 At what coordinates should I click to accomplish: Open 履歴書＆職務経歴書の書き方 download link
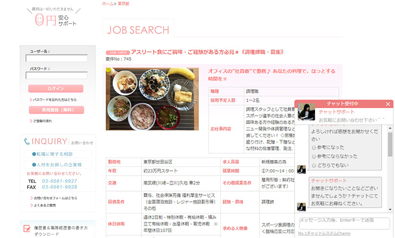click(x=61, y=231)
